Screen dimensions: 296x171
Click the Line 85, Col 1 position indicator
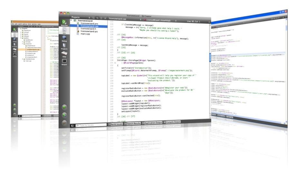point(194,22)
